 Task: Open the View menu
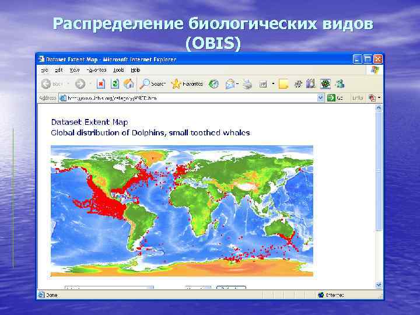[x=75, y=70]
